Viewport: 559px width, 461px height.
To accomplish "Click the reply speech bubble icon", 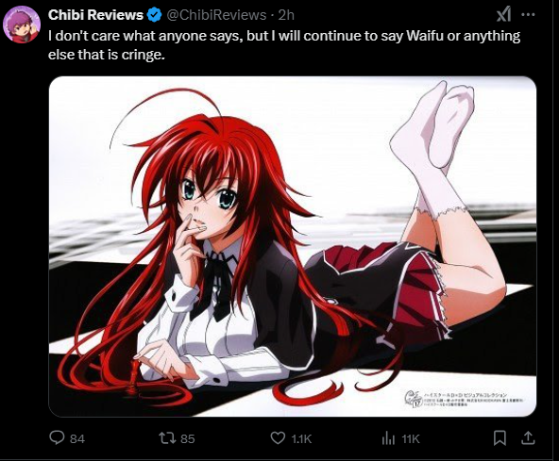I will [57, 437].
